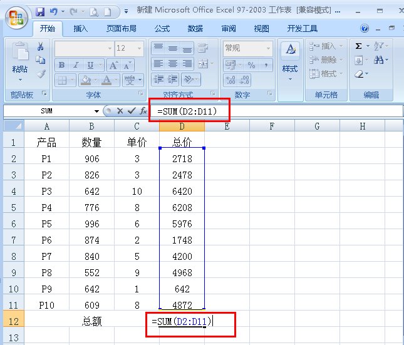The width and height of the screenshot is (404, 345).
Task: Open the number format 常规 dropdown
Action: (x=268, y=48)
